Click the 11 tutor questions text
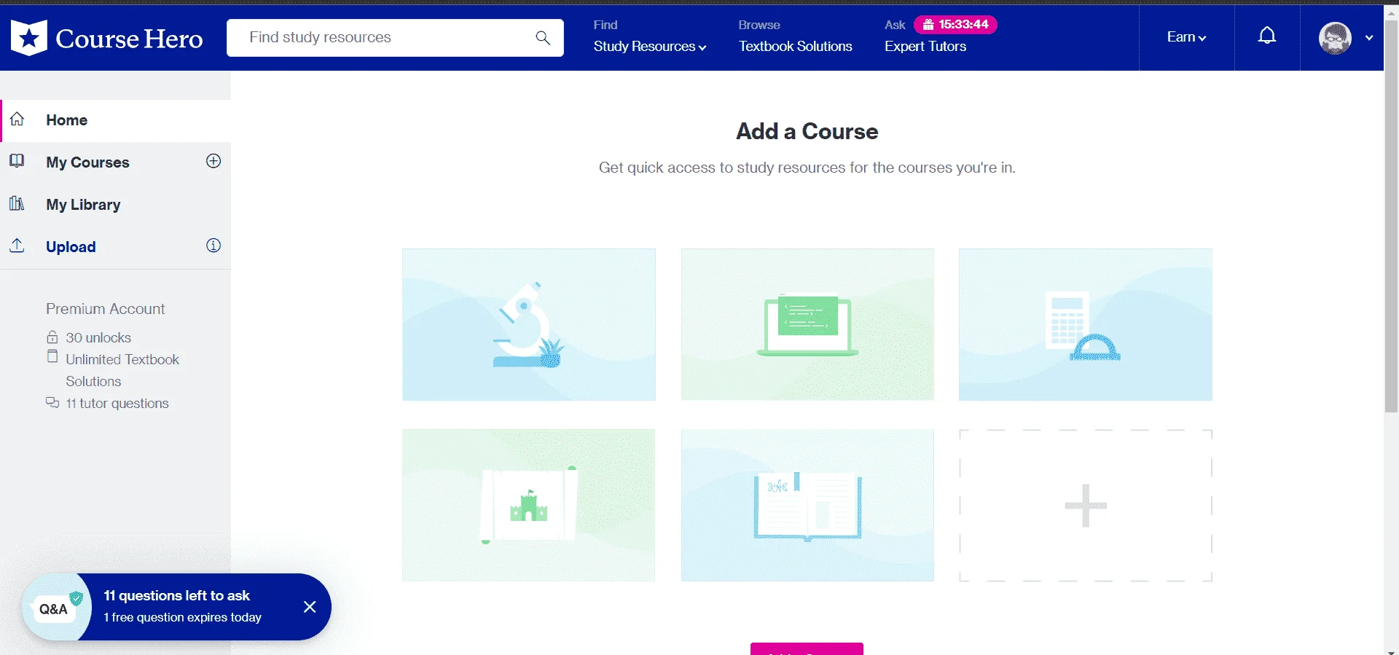1399x655 pixels. (x=117, y=403)
